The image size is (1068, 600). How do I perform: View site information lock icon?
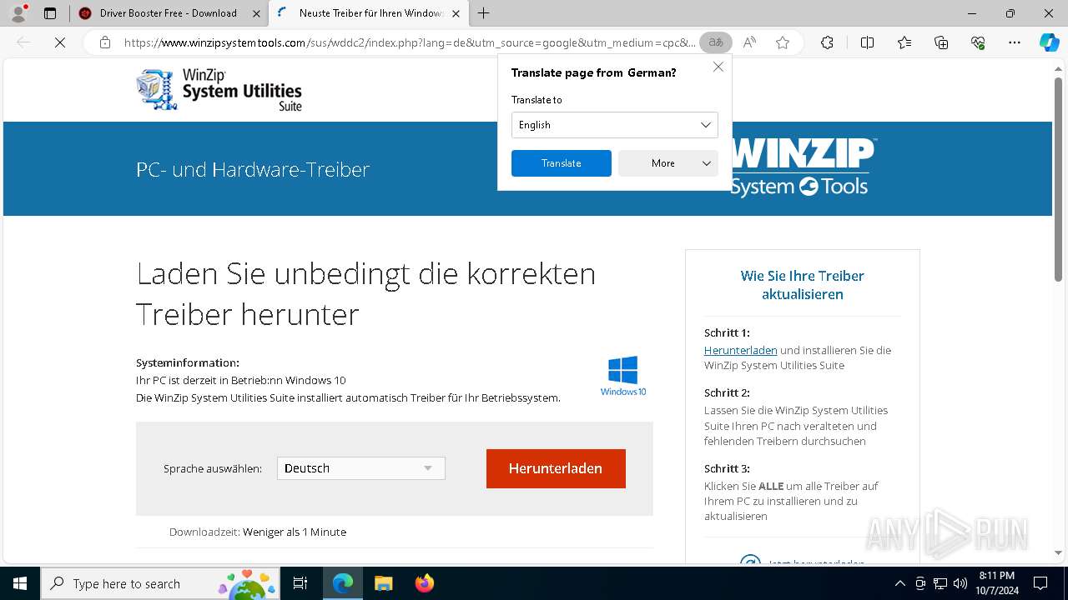pyautogui.click(x=104, y=42)
